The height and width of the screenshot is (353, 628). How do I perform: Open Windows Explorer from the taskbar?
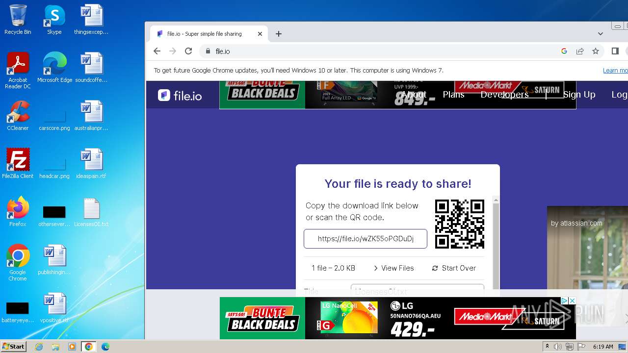(x=55, y=347)
